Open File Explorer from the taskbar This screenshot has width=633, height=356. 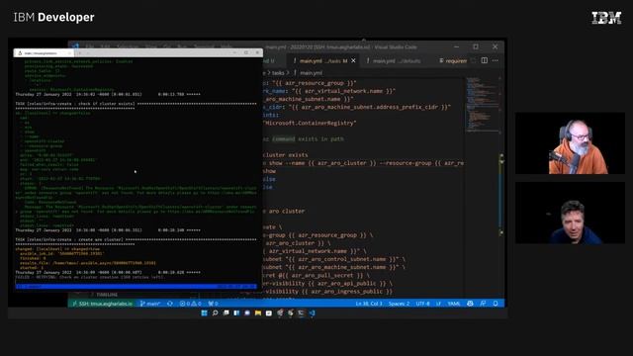(258, 312)
